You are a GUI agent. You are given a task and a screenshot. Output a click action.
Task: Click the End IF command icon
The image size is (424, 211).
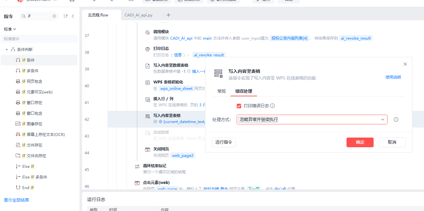18,188
